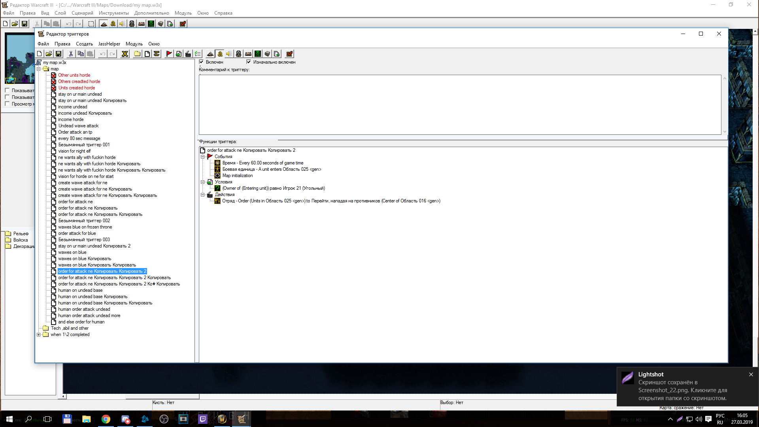Click the new category folder icon
Viewport: 759px width, 427px height.
coord(137,54)
